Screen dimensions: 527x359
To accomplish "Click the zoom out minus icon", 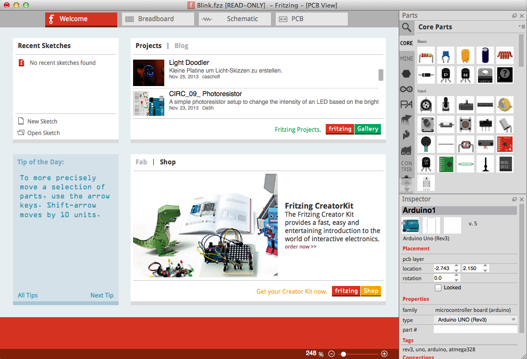I will click(331, 354).
